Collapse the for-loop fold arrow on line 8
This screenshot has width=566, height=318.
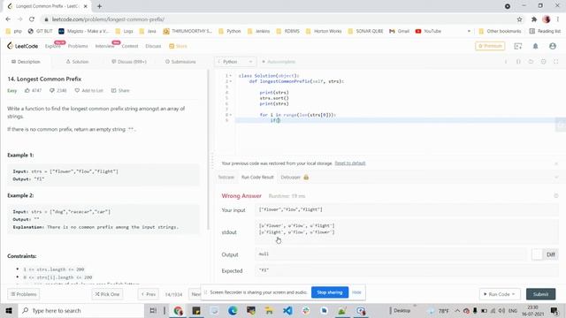coord(231,115)
